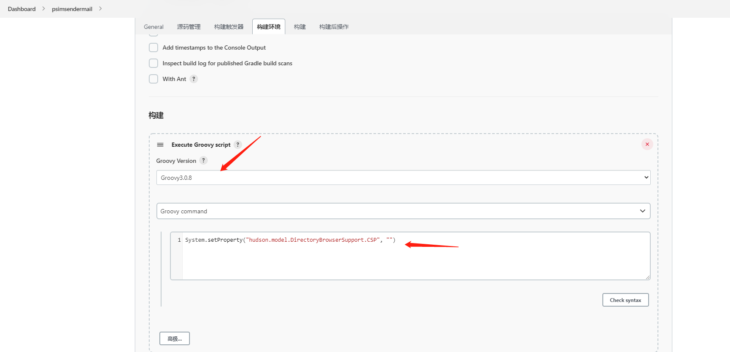This screenshot has width=730, height=352.
Task: Check Inspect build log for Gradle scans
Action: (153, 63)
